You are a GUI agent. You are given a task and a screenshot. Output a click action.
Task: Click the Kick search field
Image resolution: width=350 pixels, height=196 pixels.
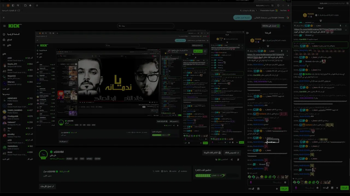(145, 26)
